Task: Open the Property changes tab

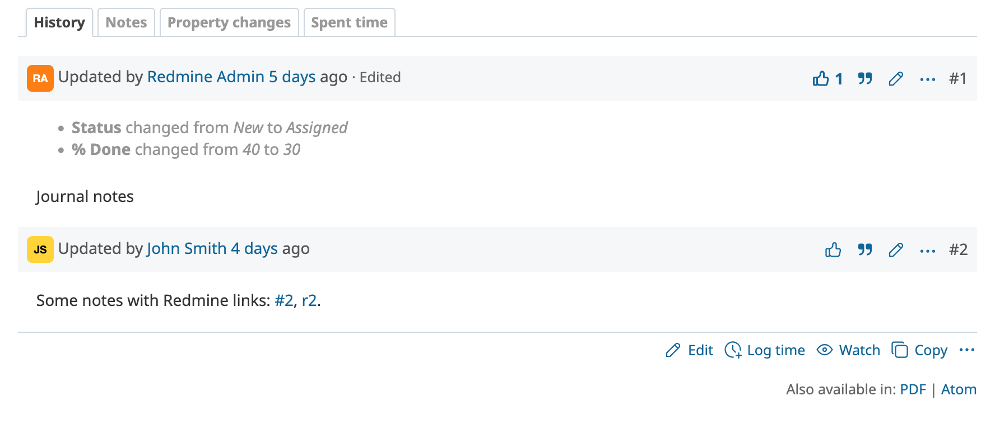Action: (x=229, y=22)
